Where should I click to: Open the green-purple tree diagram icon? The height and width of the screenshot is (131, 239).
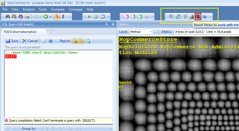185,17
